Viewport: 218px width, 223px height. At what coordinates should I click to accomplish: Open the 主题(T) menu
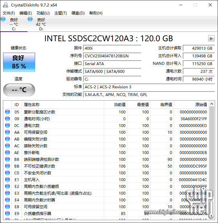point(60,13)
